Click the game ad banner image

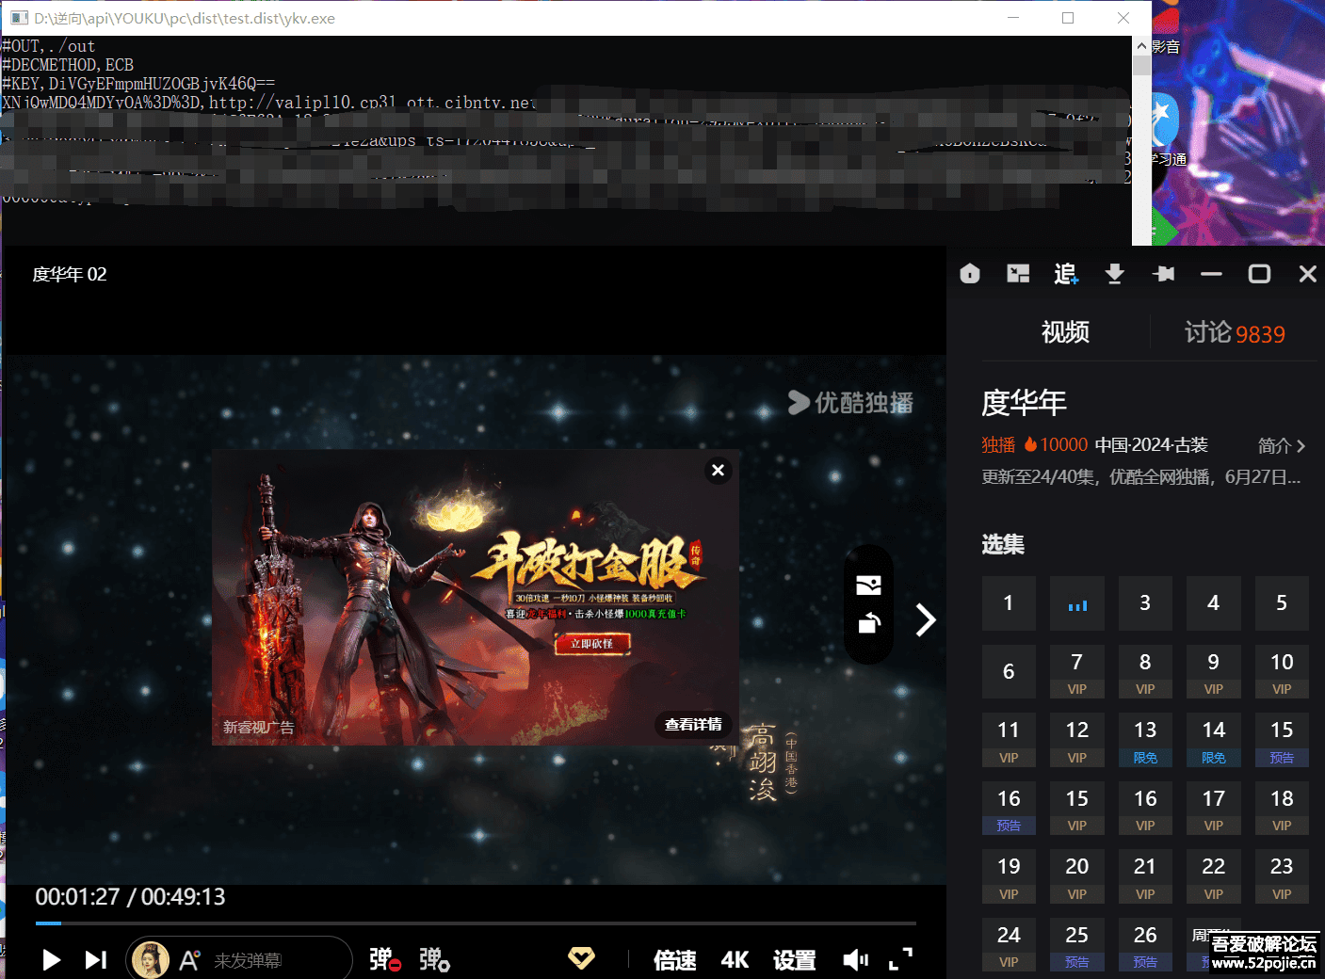(x=476, y=597)
